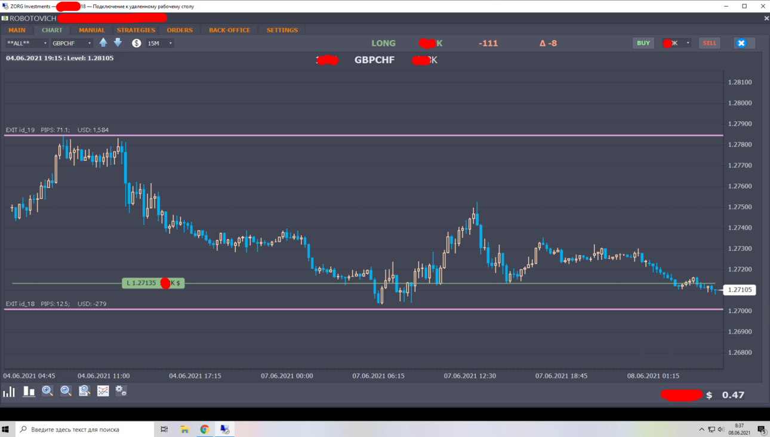The image size is (770, 437).
Task: Click the blue down arrow icon
Action: click(118, 43)
